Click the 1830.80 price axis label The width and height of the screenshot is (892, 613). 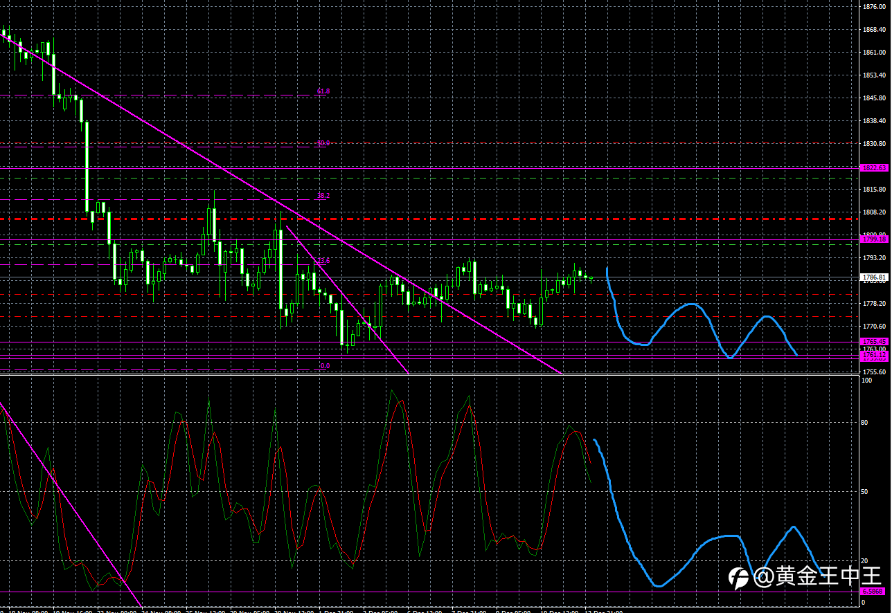coord(874,144)
